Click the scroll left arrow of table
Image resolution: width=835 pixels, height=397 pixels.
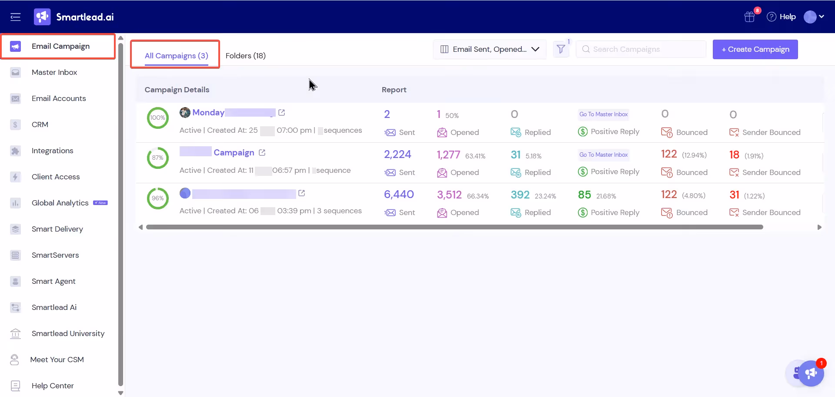(140, 227)
